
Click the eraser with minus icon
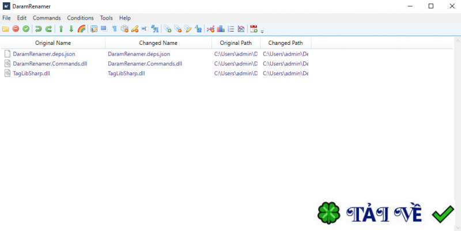click(x=135, y=29)
